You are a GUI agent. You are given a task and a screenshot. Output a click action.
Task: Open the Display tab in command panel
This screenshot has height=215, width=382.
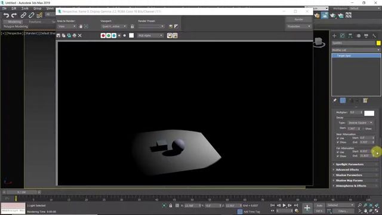click(x=366, y=36)
